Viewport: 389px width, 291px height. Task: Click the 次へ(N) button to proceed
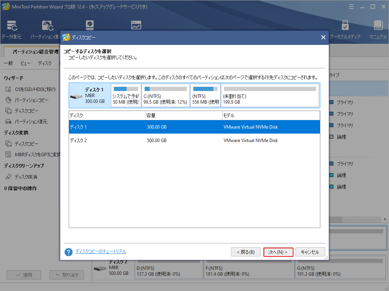point(278,252)
